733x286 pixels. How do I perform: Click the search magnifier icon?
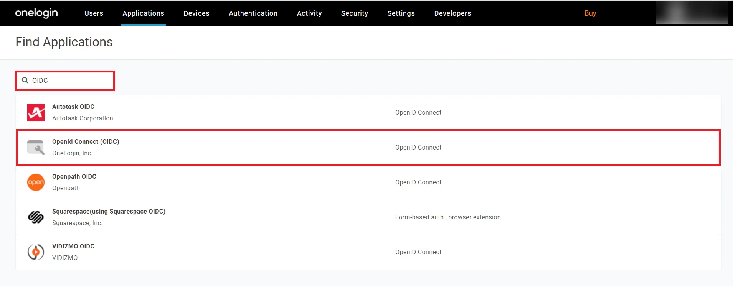[25, 80]
